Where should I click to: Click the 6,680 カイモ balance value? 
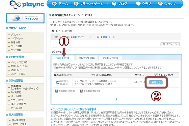[x=77, y=37]
